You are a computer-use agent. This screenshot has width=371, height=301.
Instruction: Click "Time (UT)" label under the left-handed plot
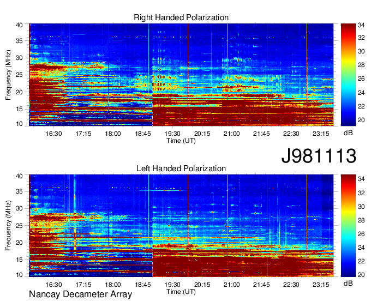coord(181,292)
